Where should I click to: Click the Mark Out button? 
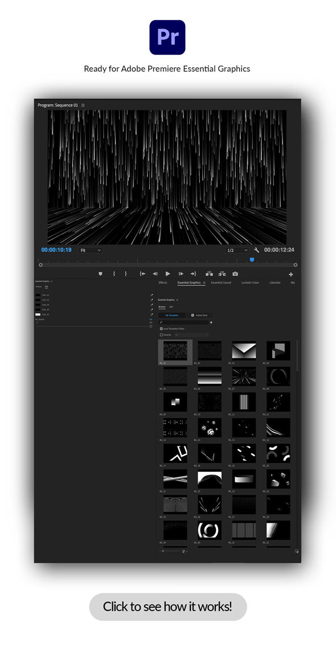click(x=125, y=274)
